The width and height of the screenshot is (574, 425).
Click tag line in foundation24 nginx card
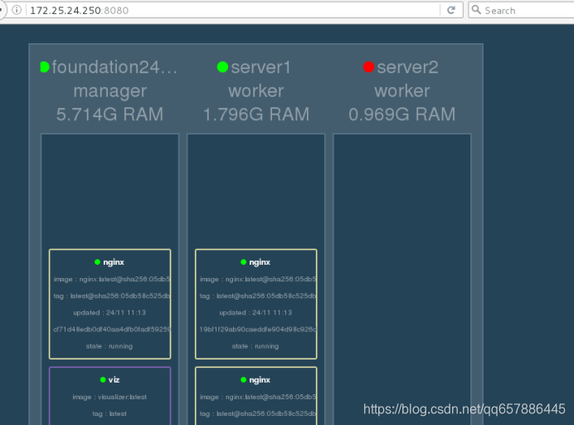(112, 296)
